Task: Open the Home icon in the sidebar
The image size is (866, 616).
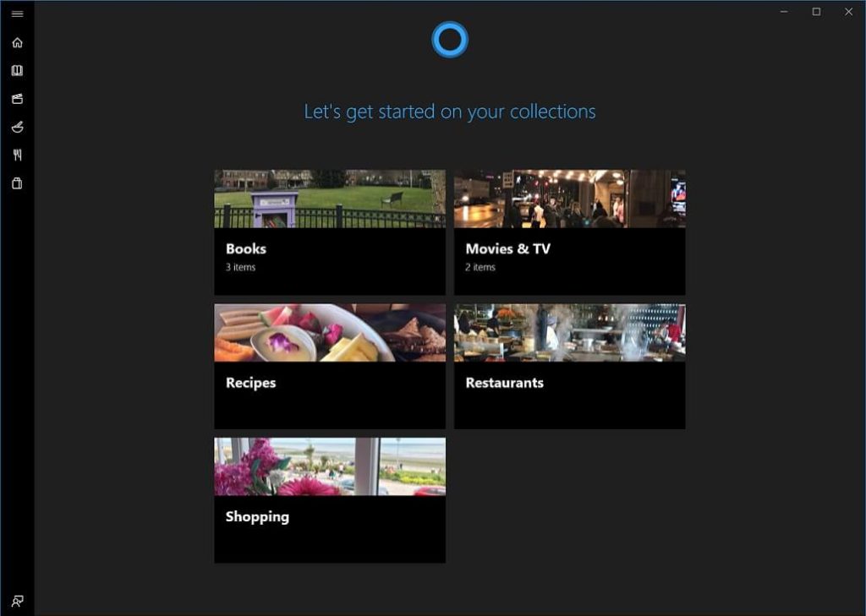Action: [16, 41]
